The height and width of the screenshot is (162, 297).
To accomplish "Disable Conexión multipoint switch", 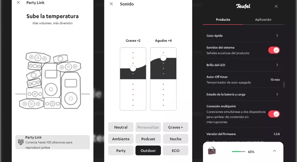I will [274, 114].
